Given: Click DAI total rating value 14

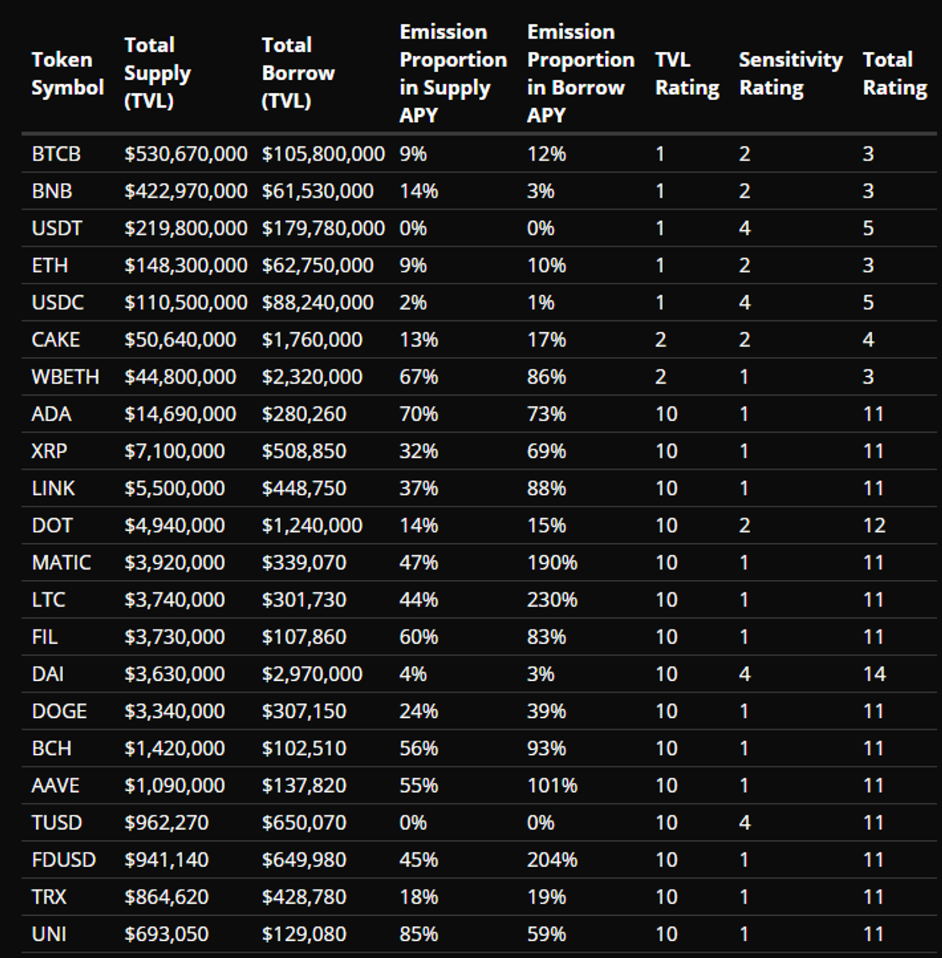Looking at the screenshot, I should point(874,674).
